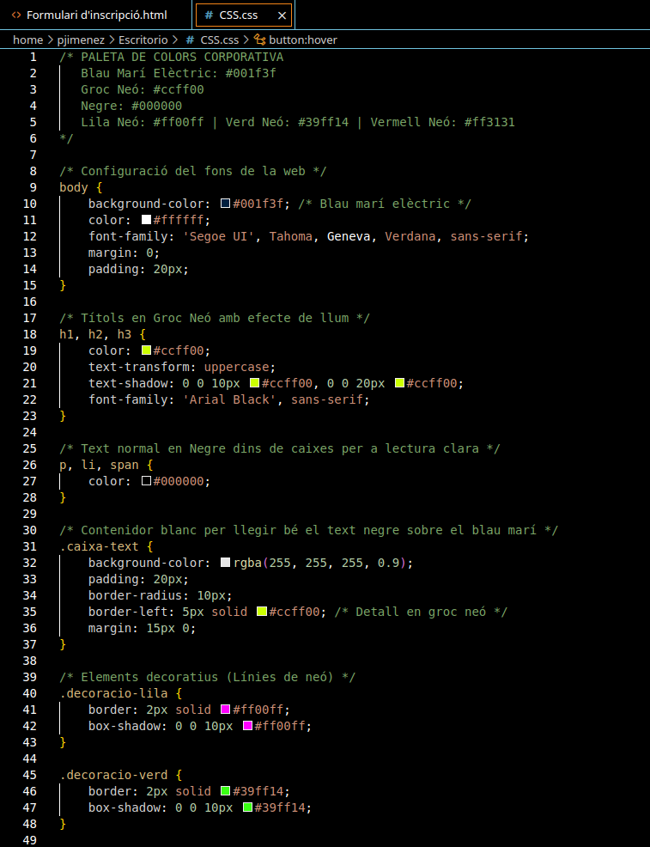Click the HTML file icon on the Formulari tab
The height and width of the screenshot is (847, 650).
tap(17, 15)
